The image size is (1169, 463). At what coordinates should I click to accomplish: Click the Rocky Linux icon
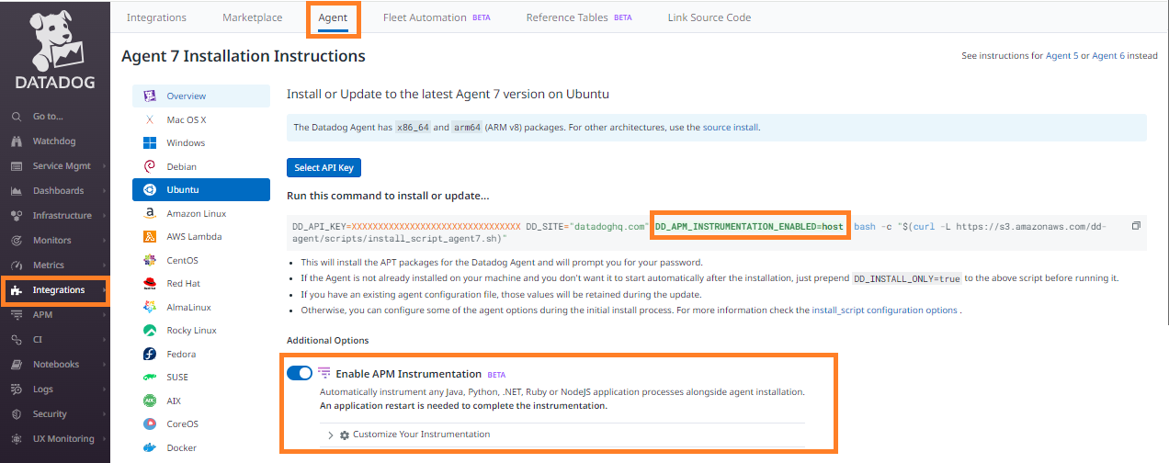point(149,331)
